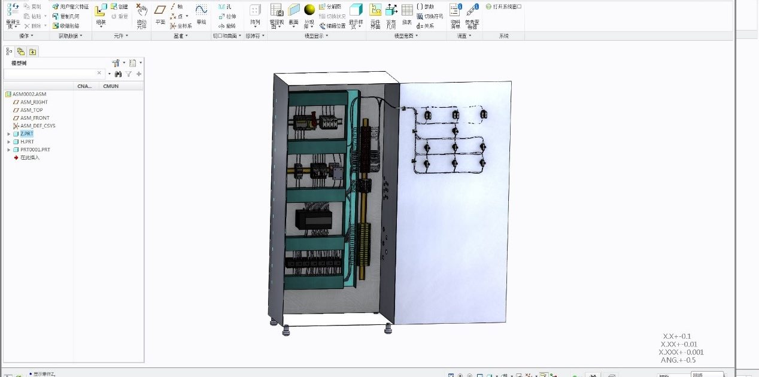The width and height of the screenshot is (759, 377).
Task: Expand the 元件 group dropdown
Action: 121,36
